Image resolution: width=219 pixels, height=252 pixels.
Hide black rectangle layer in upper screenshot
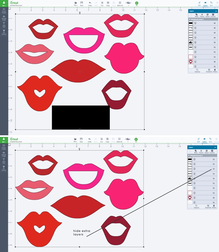[x=214, y=23]
